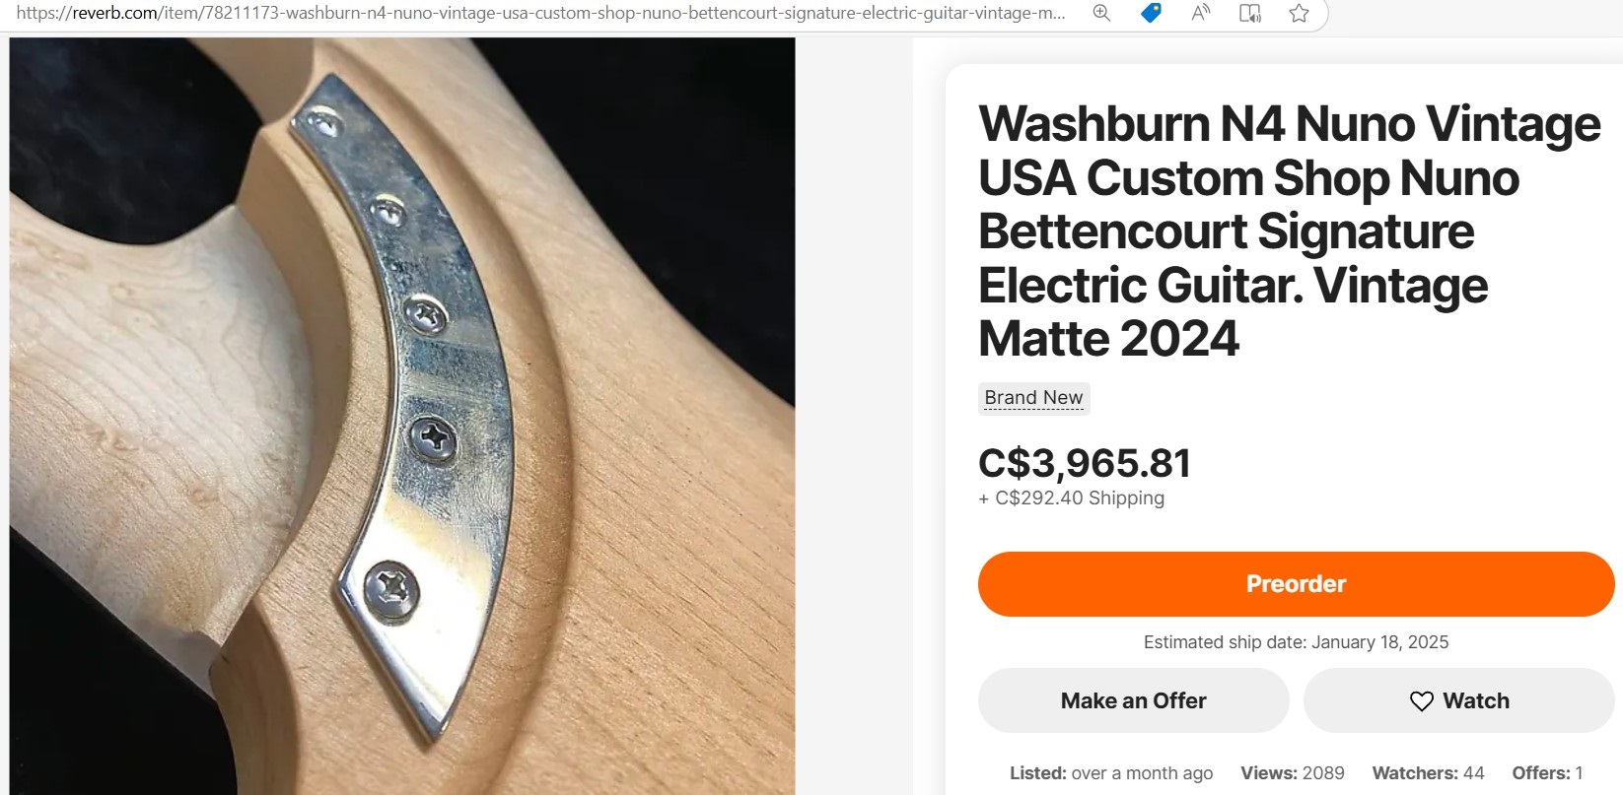Click the C$3,965.81 price
This screenshot has width=1623, height=795.
[1085, 463]
